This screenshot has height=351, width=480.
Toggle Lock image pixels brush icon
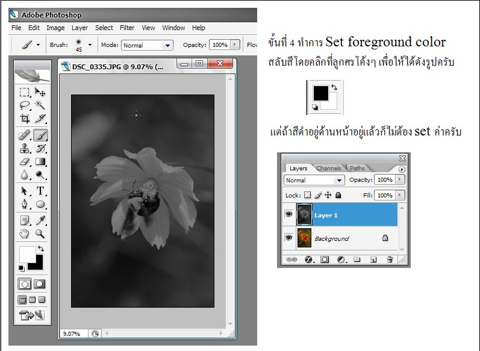coord(318,195)
